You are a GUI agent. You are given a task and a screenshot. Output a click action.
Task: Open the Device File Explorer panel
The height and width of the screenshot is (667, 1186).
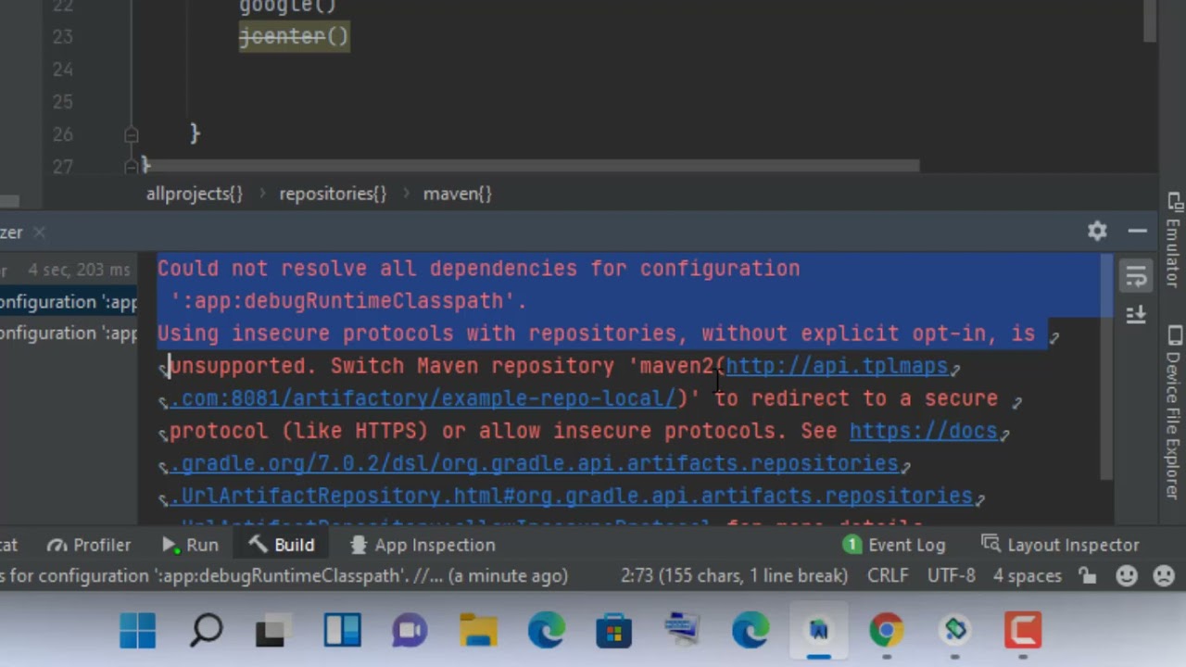coord(1174,412)
